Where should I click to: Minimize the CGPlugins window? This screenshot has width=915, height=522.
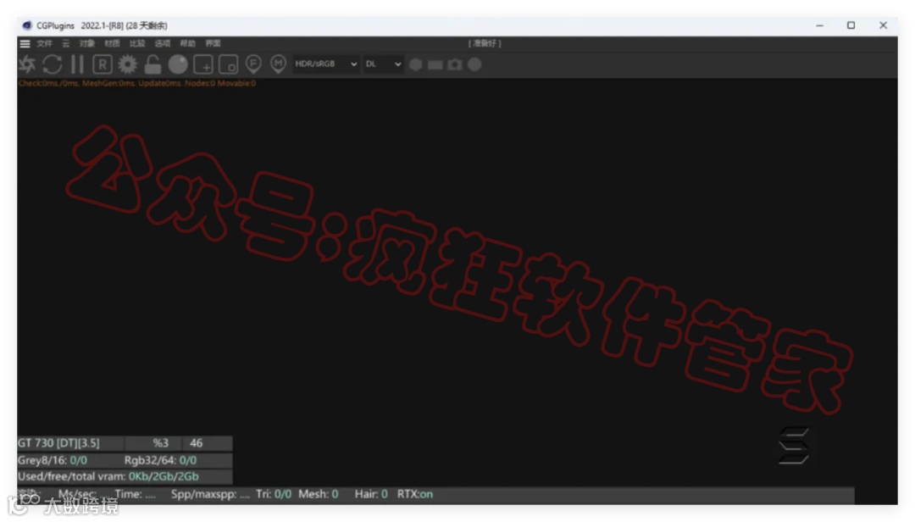(x=820, y=25)
